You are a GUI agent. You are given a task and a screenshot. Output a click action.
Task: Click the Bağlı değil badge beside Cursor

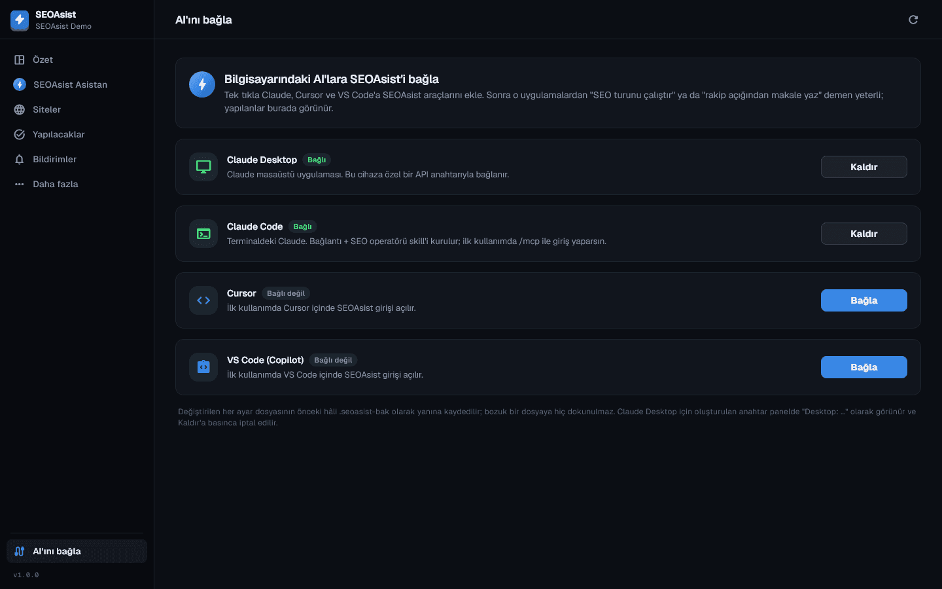(286, 293)
